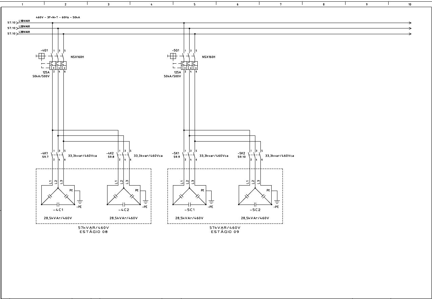The width and height of the screenshot is (432, 299).
Task: Select grid column header number 5
Action: coord(194,4)
